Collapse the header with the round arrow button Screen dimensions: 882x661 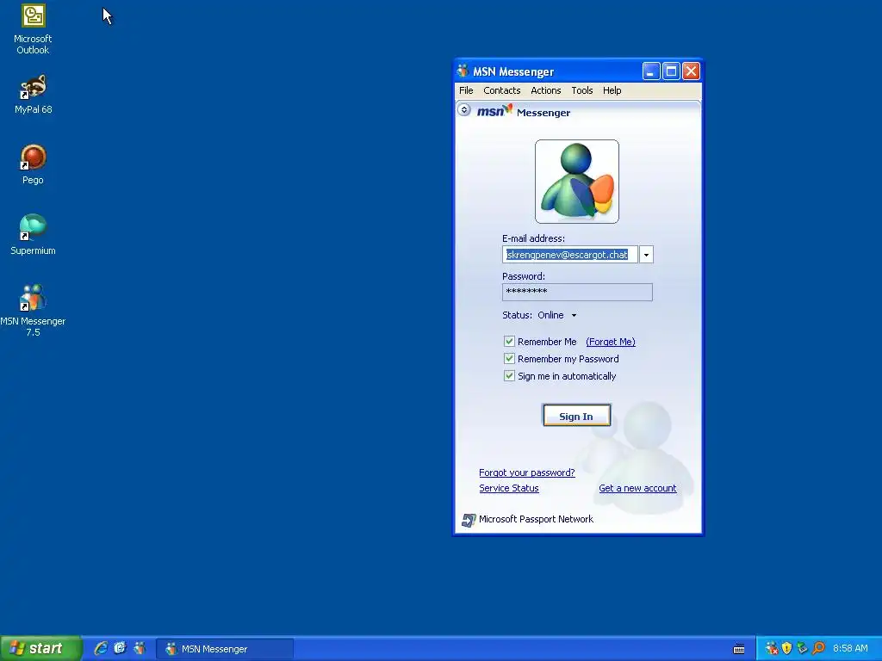tap(464, 109)
